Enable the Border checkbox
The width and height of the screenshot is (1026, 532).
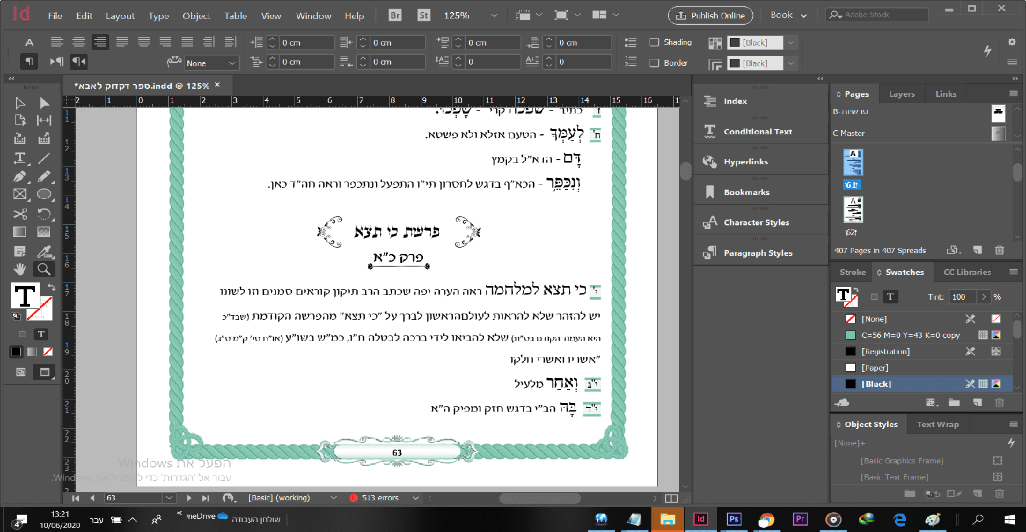click(654, 63)
